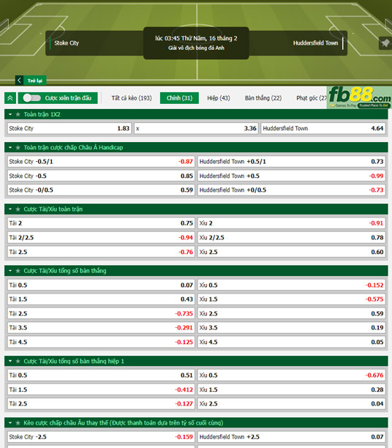Collapse the Kèo cược chấp châu Âu section
This screenshot has width=392, height=448.
(10, 423)
